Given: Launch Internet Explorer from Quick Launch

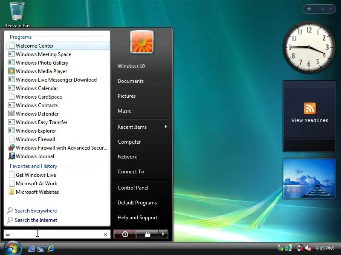Looking at the screenshot, I should 51,249.
